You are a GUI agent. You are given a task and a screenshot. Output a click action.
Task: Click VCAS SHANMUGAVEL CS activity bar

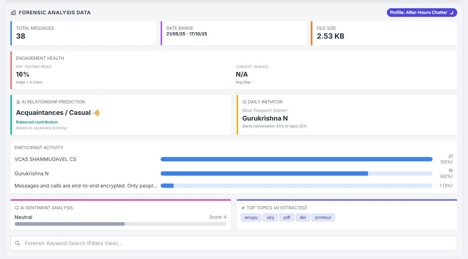point(296,159)
